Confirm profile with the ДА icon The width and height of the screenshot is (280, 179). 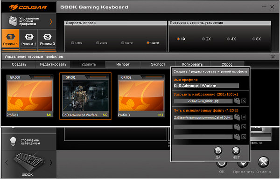(x=218, y=151)
